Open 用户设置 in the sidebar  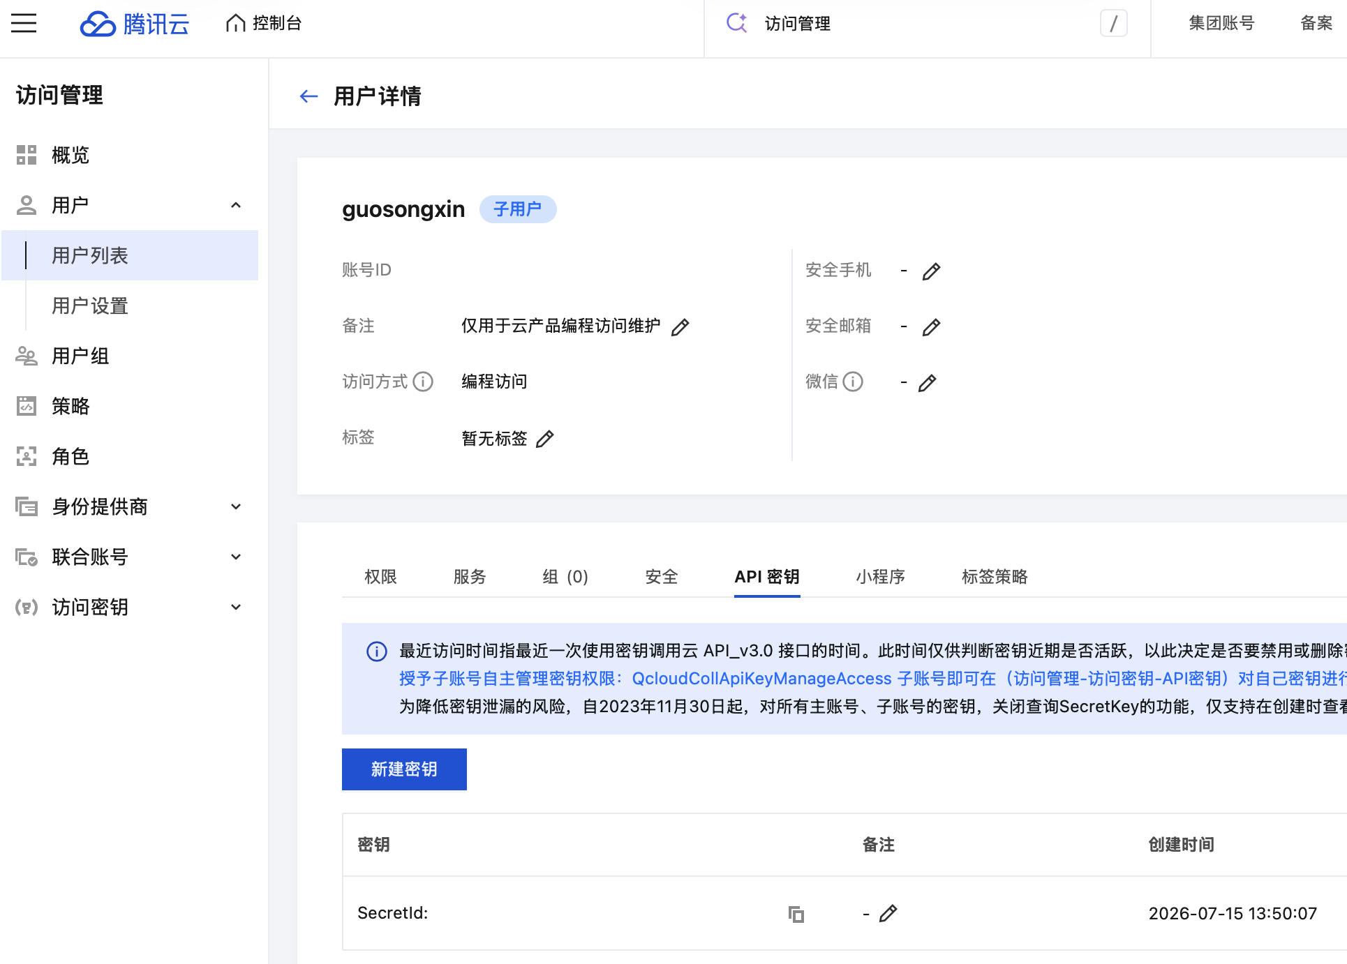(x=90, y=306)
